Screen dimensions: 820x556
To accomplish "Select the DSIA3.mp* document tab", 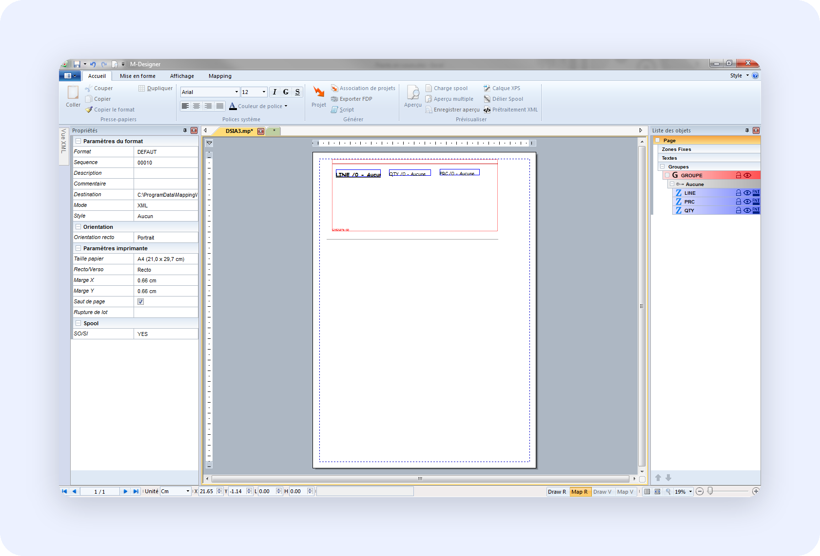I will [x=239, y=131].
